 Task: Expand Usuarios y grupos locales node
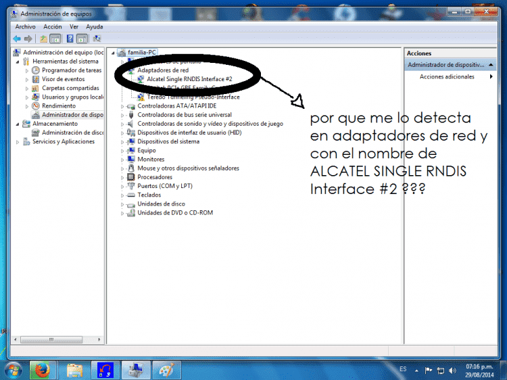pyautogui.click(x=27, y=97)
